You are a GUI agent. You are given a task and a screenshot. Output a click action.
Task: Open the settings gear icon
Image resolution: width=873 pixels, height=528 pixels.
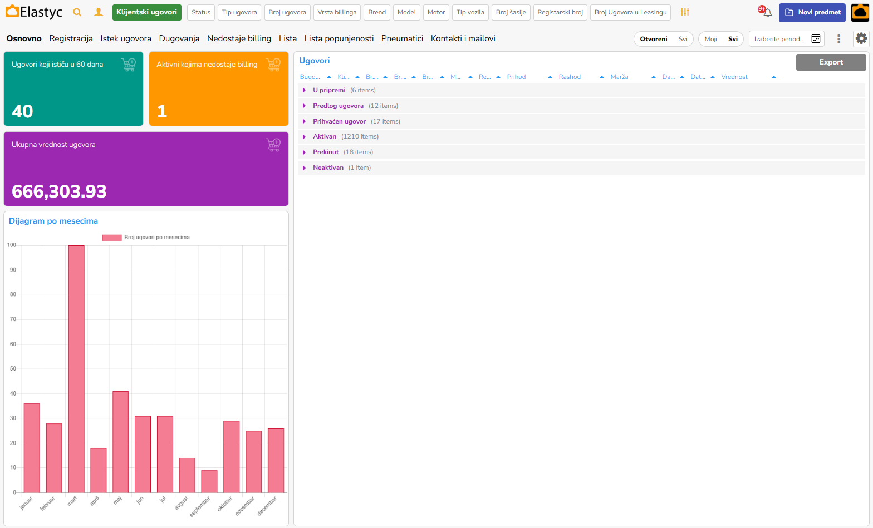click(x=861, y=38)
